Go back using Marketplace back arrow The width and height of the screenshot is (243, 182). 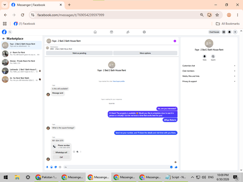pos(3,38)
